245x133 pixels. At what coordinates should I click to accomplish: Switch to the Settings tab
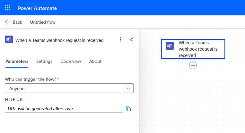pyautogui.click(x=44, y=61)
